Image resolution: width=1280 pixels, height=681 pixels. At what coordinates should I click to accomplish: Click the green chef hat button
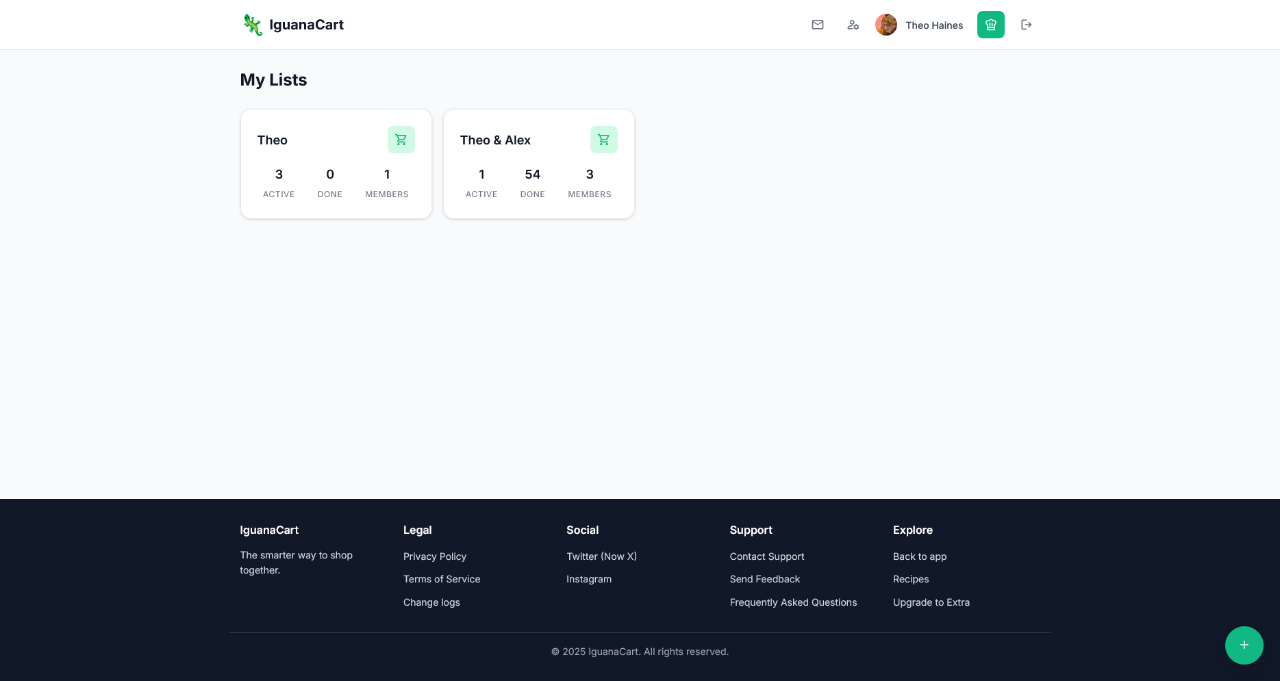point(990,25)
